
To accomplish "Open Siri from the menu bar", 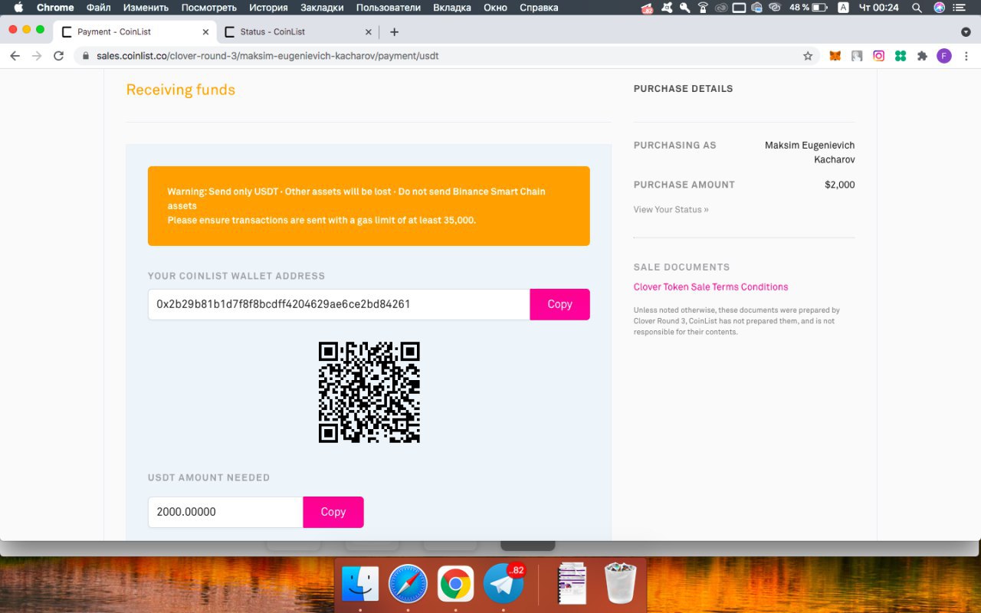I will coord(939,8).
